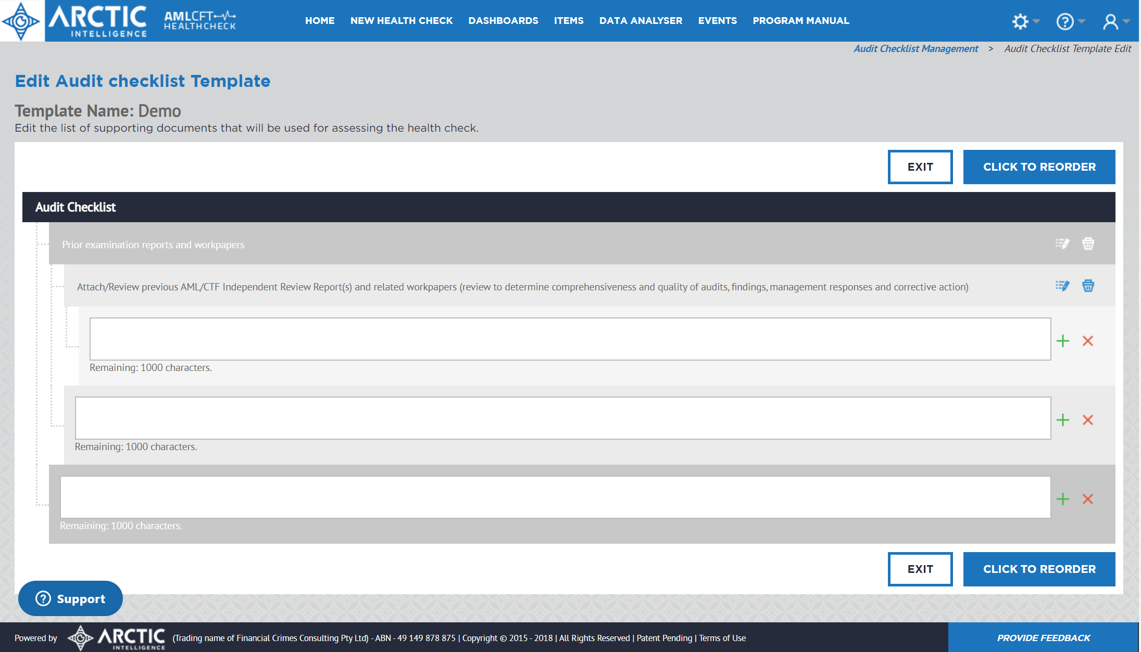Image resolution: width=1141 pixels, height=652 pixels.
Task: Open the EVENTS menu
Action: point(717,21)
